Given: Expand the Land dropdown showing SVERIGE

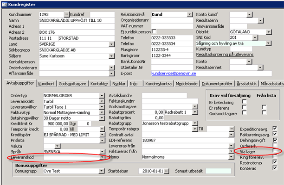Looking at the screenshot, I should tap(112, 43).
